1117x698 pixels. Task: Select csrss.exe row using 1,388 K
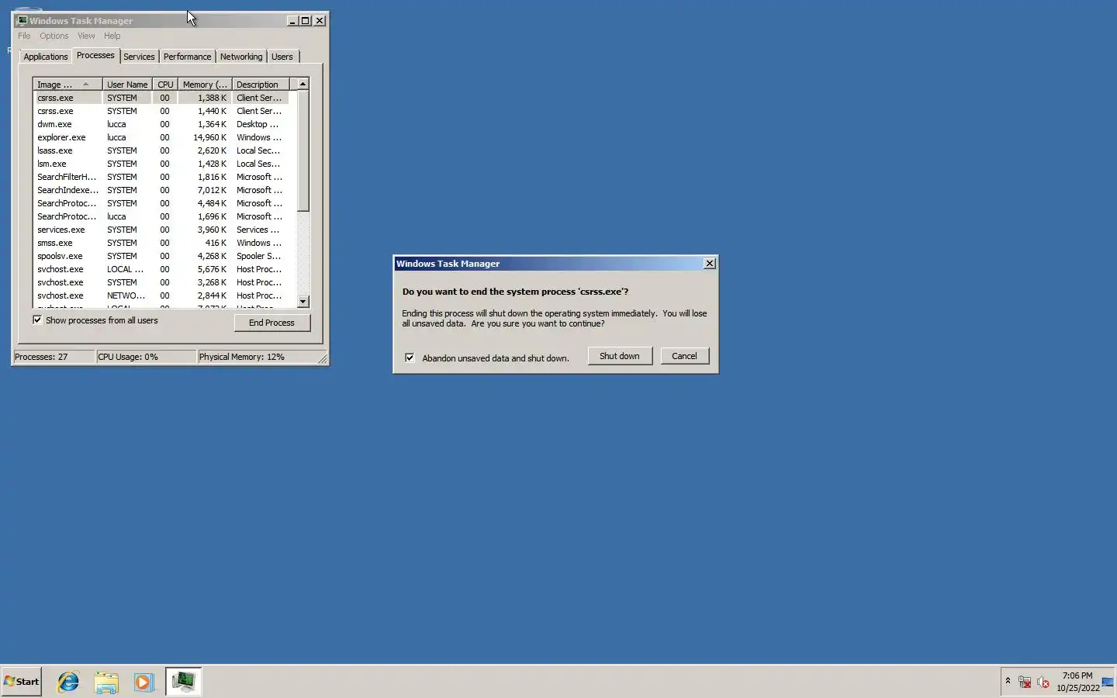click(x=161, y=98)
